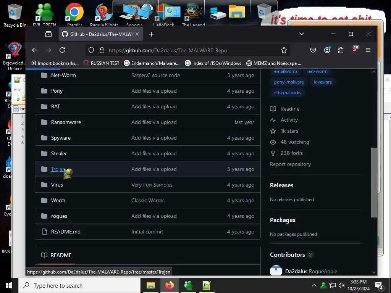This screenshot has width=391, height=293.
Task: Open the notification center icon
Action: (x=379, y=285)
